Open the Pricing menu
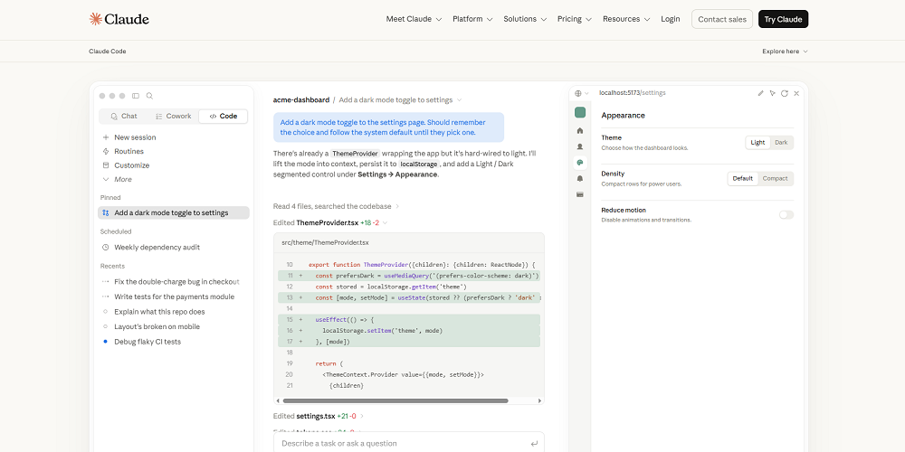Viewport: 905px width, 452px height. pyautogui.click(x=575, y=19)
